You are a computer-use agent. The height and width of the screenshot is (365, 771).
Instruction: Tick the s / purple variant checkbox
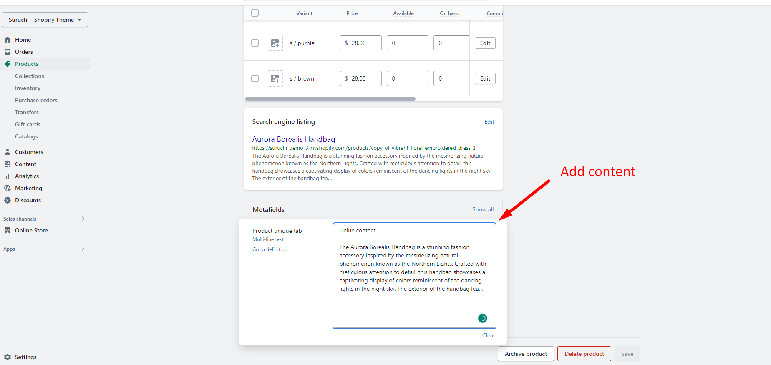point(255,43)
